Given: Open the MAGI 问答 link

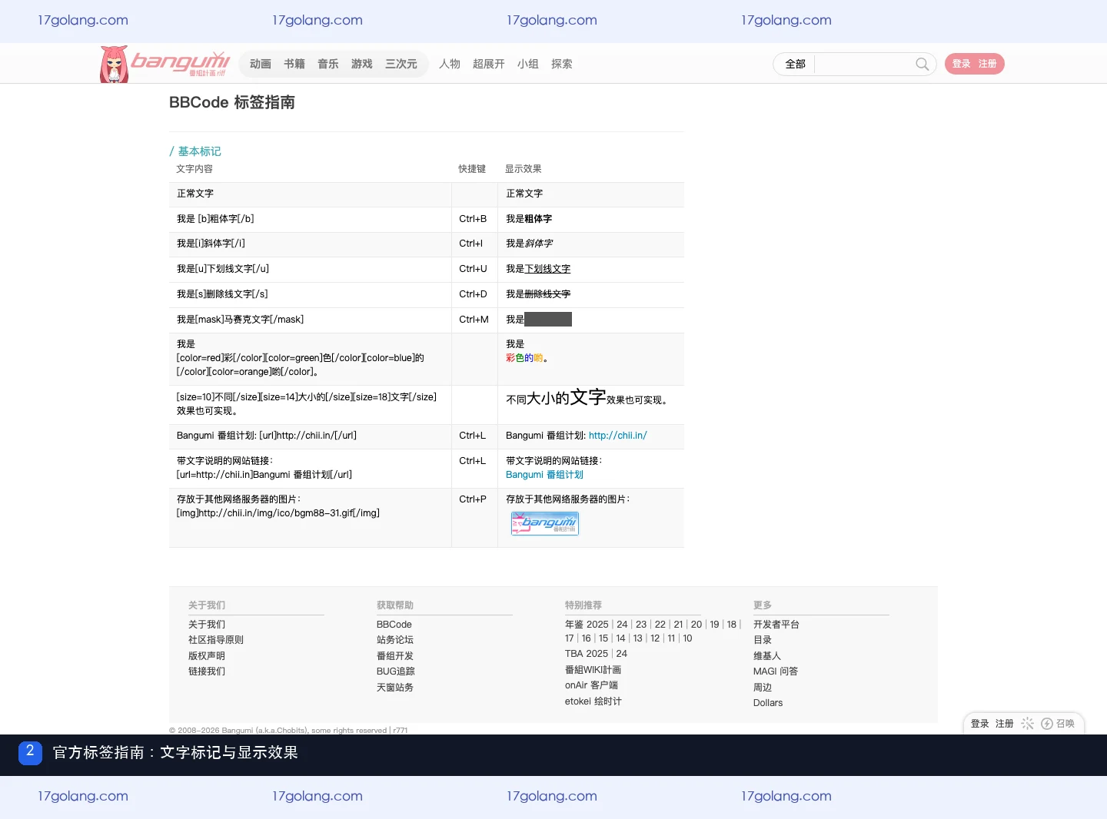Looking at the screenshot, I should pos(776,671).
